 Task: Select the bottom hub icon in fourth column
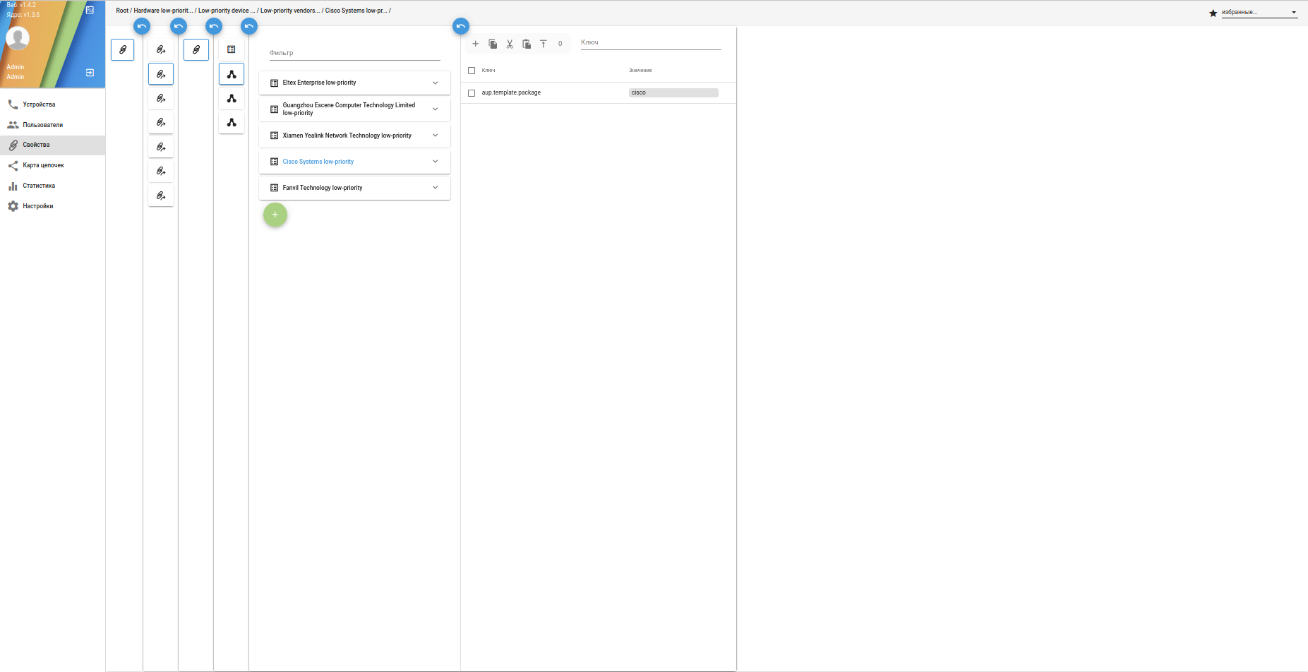click(232, 123)
